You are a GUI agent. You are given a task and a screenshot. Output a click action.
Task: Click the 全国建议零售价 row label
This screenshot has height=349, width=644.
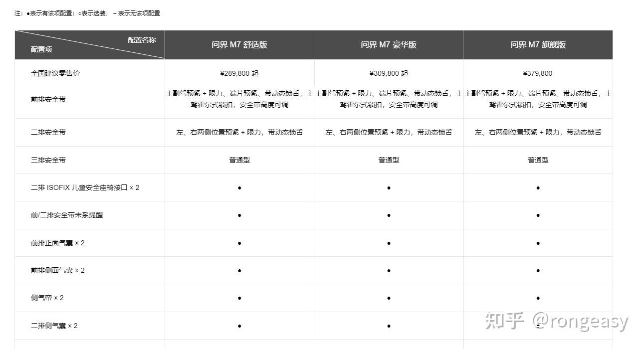pyautogui.click(x=55, y=73)
